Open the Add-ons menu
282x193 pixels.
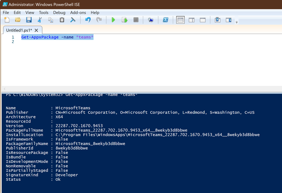pos(78,13)
